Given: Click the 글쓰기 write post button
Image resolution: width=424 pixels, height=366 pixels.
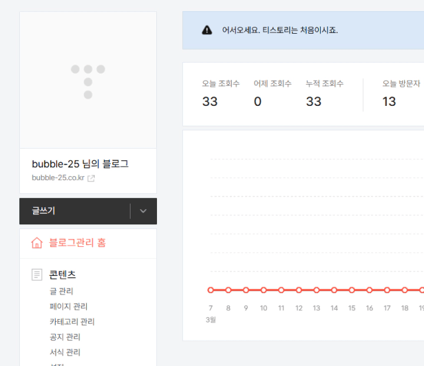Looking at the screenshot, I should pyautogui.click(x=75, y=211).
